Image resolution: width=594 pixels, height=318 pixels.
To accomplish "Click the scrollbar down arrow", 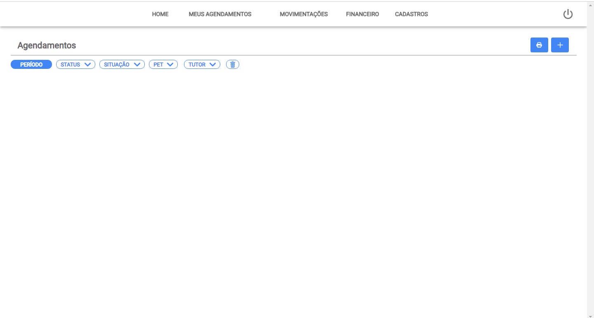I will 590,315.
